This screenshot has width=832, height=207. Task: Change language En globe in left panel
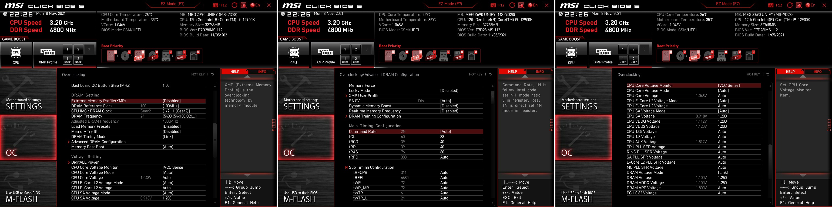click(255, 5)
